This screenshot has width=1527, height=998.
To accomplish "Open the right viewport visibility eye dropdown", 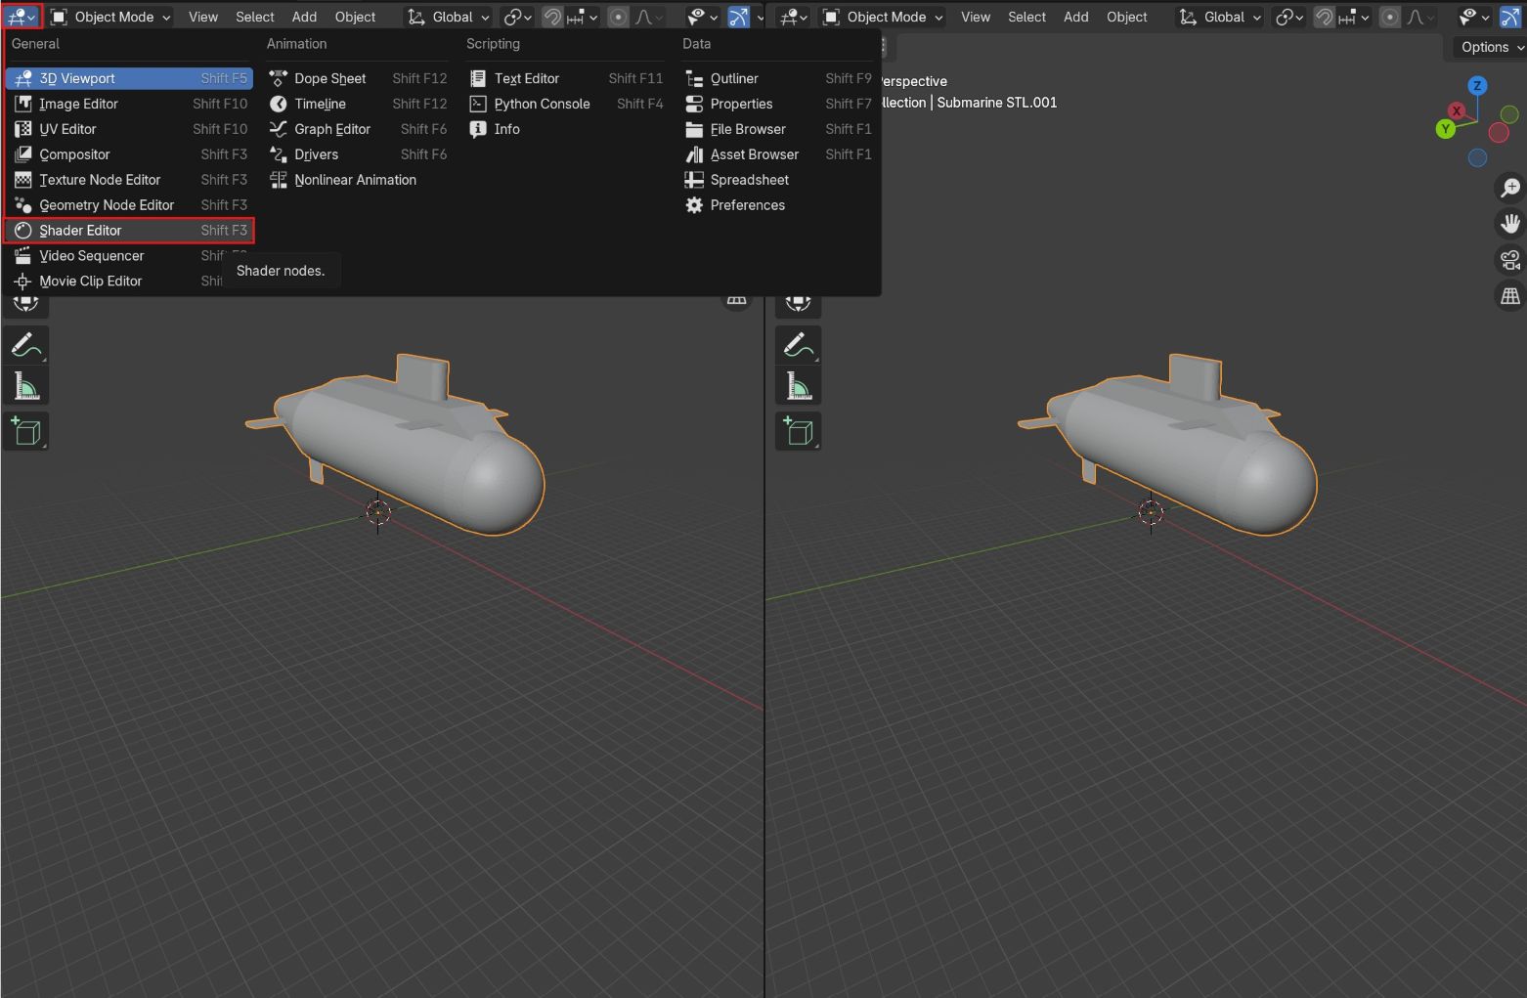I will coord(1474,17).
